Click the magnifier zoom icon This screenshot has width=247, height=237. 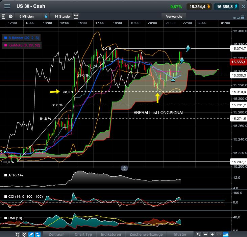point(199,235)
